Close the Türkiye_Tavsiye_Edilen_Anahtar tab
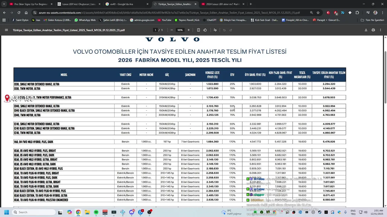 (x=195, y=4)
